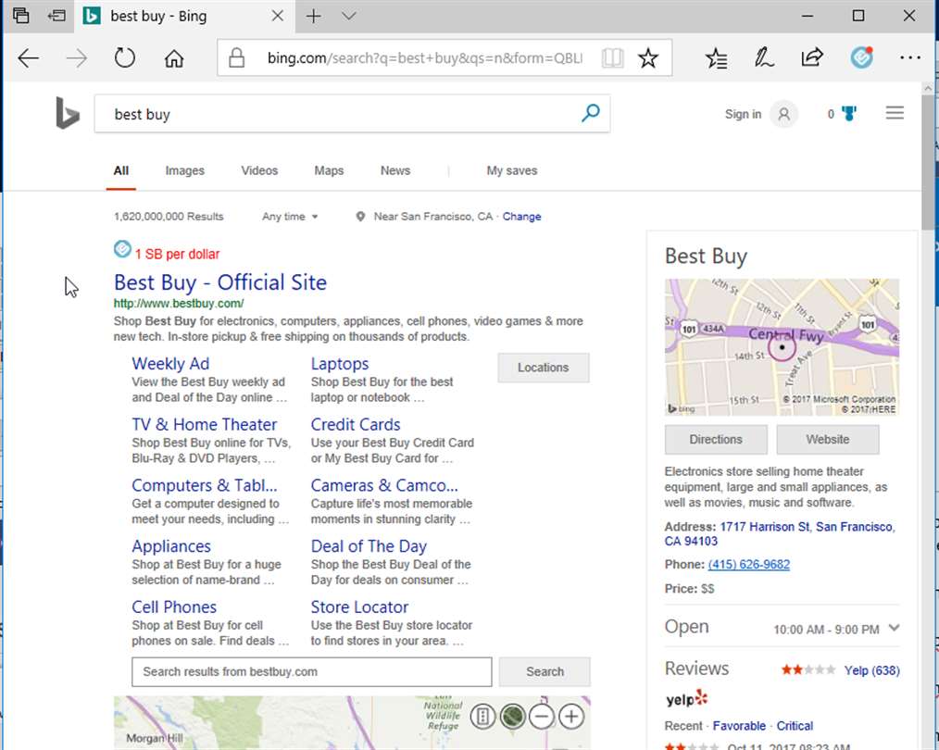Screen dimensions: 939x750
Task: Filter reviews by Critical
Action: point(795,726)
